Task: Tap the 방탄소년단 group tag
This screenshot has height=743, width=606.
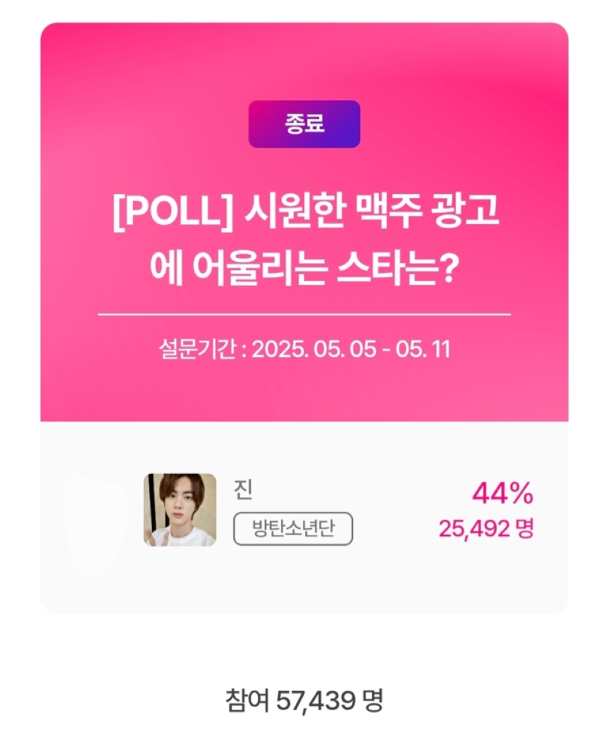Action: click(293, 528)
